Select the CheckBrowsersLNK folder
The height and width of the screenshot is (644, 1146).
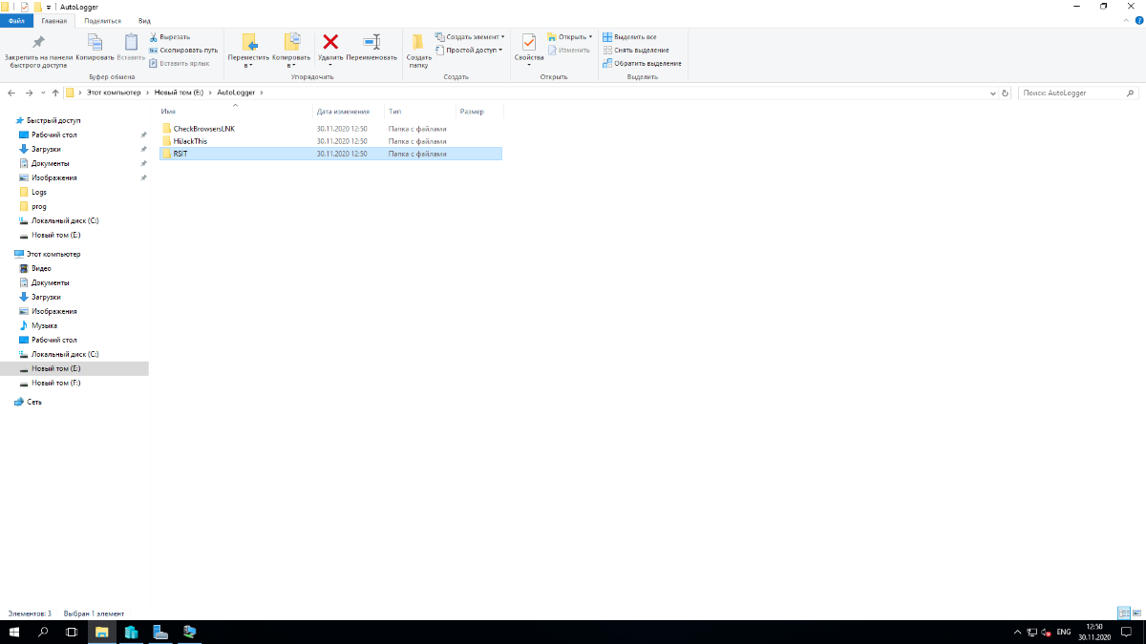pyautogui.click(x=203, y=128)
